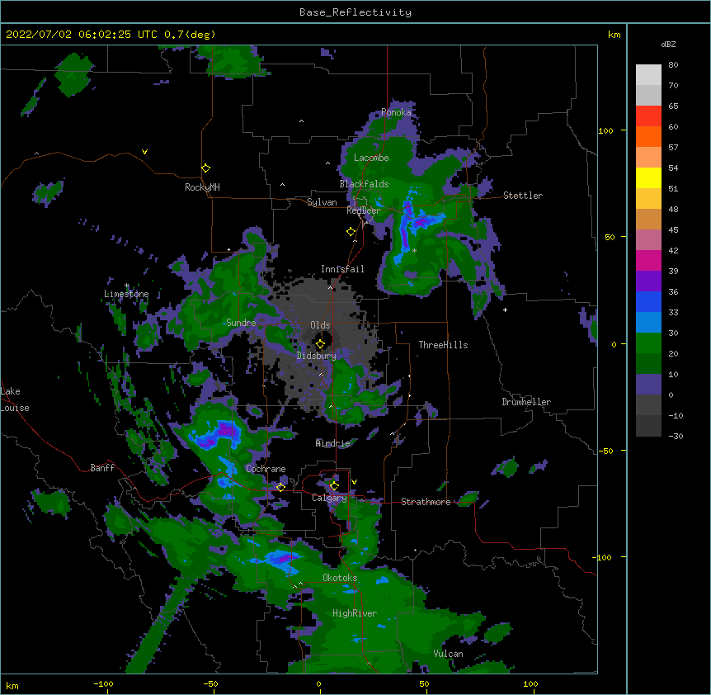Select the dark green 10-20 dBZ swatch

pyautogui.click(x=648, y=364)
